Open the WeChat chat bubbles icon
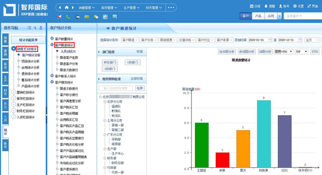Screen dimensions: 322x175 96,17
